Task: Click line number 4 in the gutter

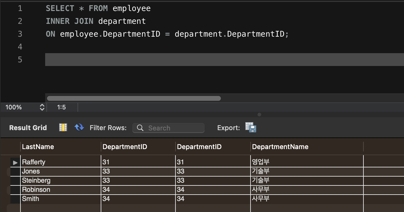Action: [20, 47]
